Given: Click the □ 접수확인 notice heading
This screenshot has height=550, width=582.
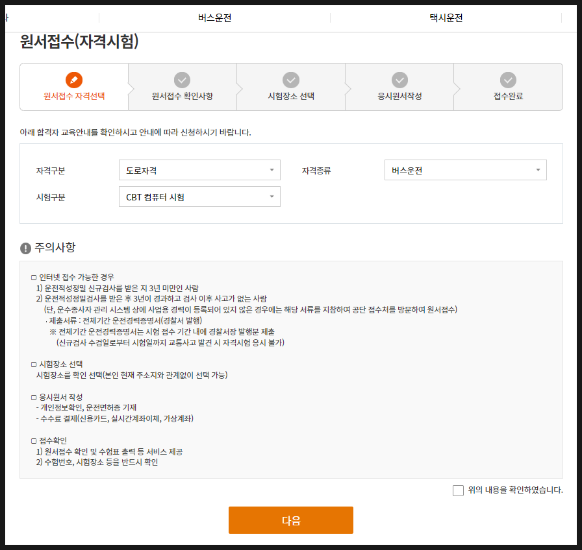Looking at the screenshot, I should pos(49,440).
